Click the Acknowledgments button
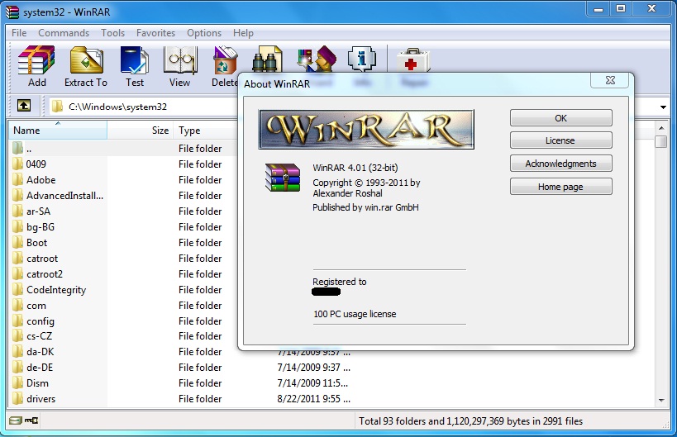Viewport: 677px width, 437px height. tap(560, 164)
